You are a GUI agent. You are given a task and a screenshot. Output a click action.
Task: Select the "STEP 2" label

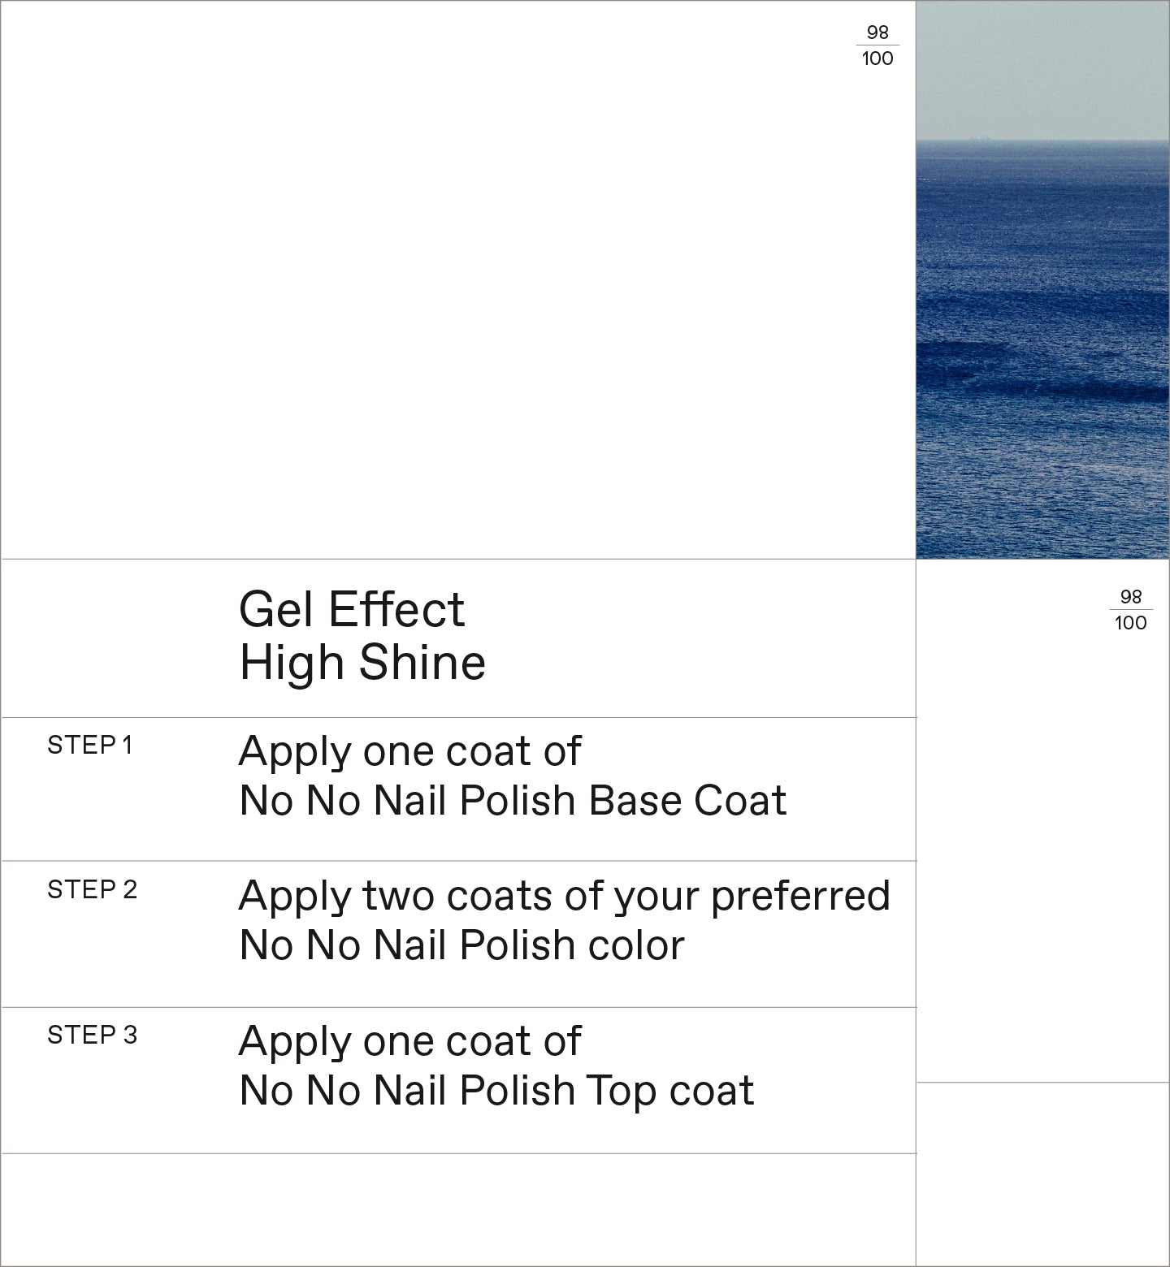click(x=92, y=889)
